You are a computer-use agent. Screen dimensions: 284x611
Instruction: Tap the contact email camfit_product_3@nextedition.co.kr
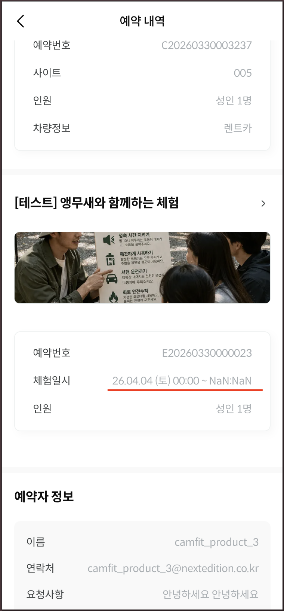coord(173,568)
